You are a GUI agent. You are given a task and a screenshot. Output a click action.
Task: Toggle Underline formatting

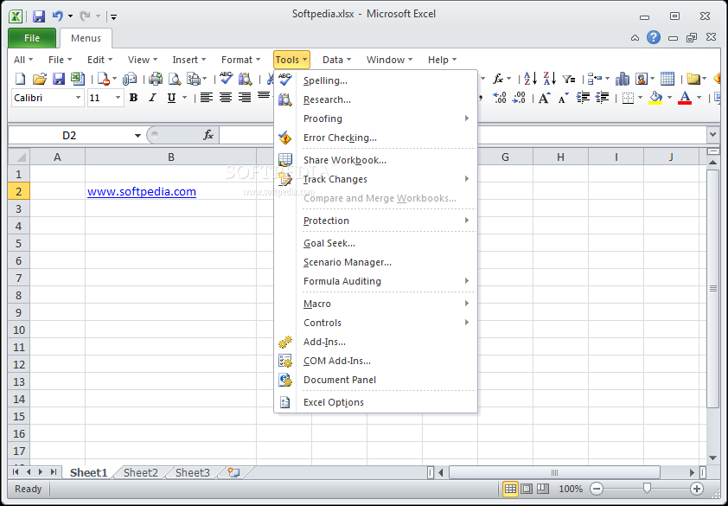pyautogui.click(x=171, y=98)
